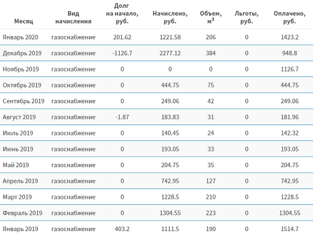The image size is (313, 236).
Task: Select the 'Август 2019' month cell
Action: [x=19, y=117]
